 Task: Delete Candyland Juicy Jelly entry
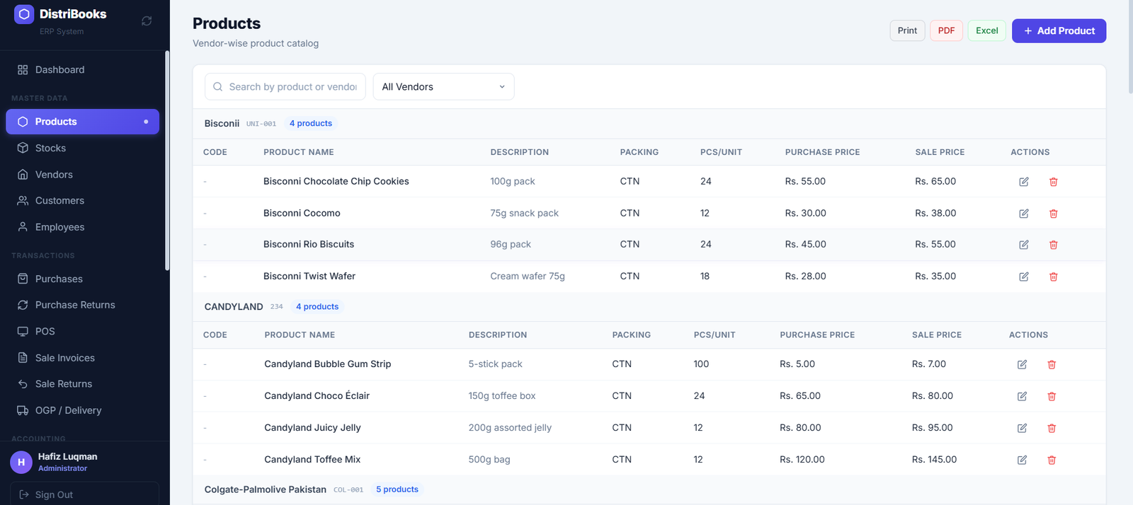pos(1052,428)
